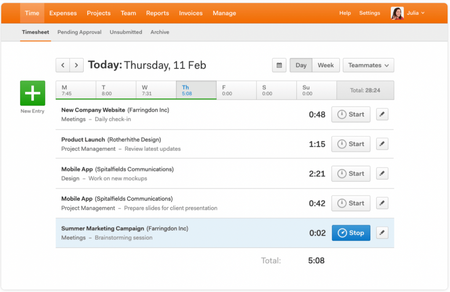Go to next day arrow

click(x=76, y=65)
